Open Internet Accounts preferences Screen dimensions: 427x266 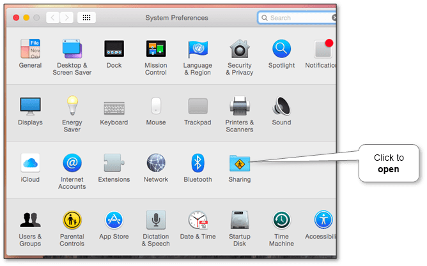72,163
